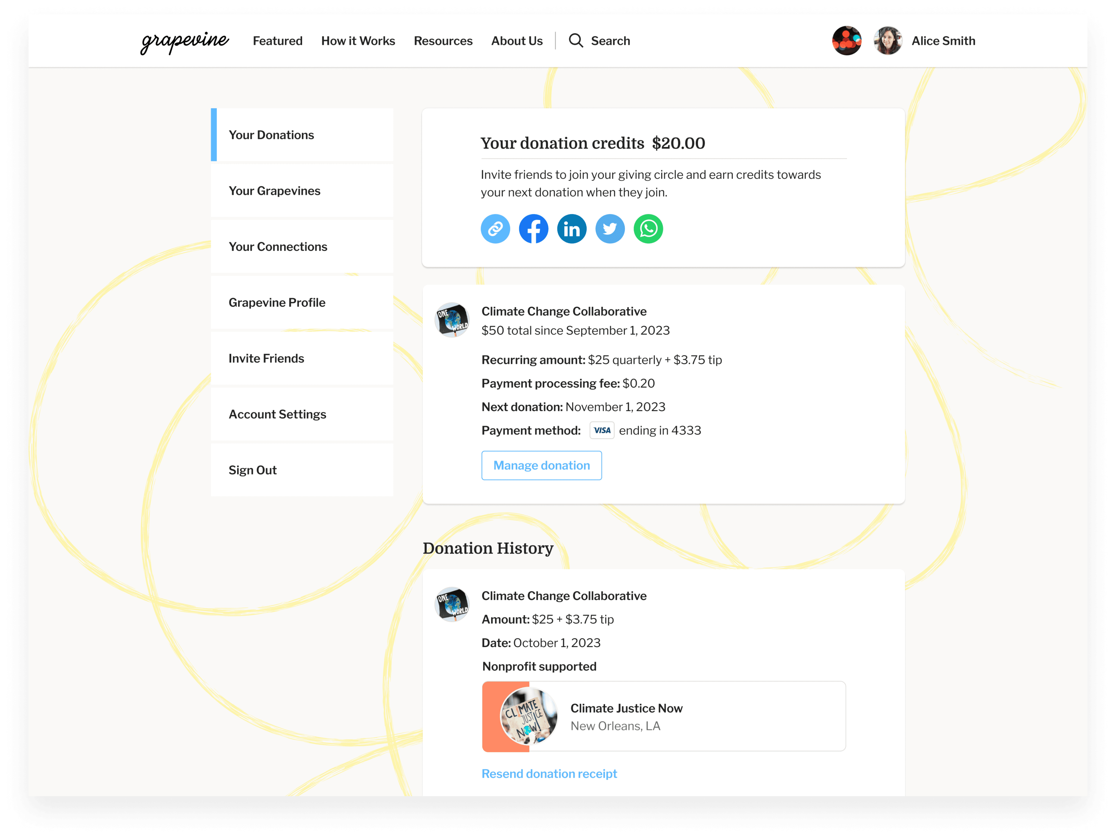Click the copy link icon to share
Viewport: 1116px width, 839px height.
pyautogui.click(x=496, y=228)
